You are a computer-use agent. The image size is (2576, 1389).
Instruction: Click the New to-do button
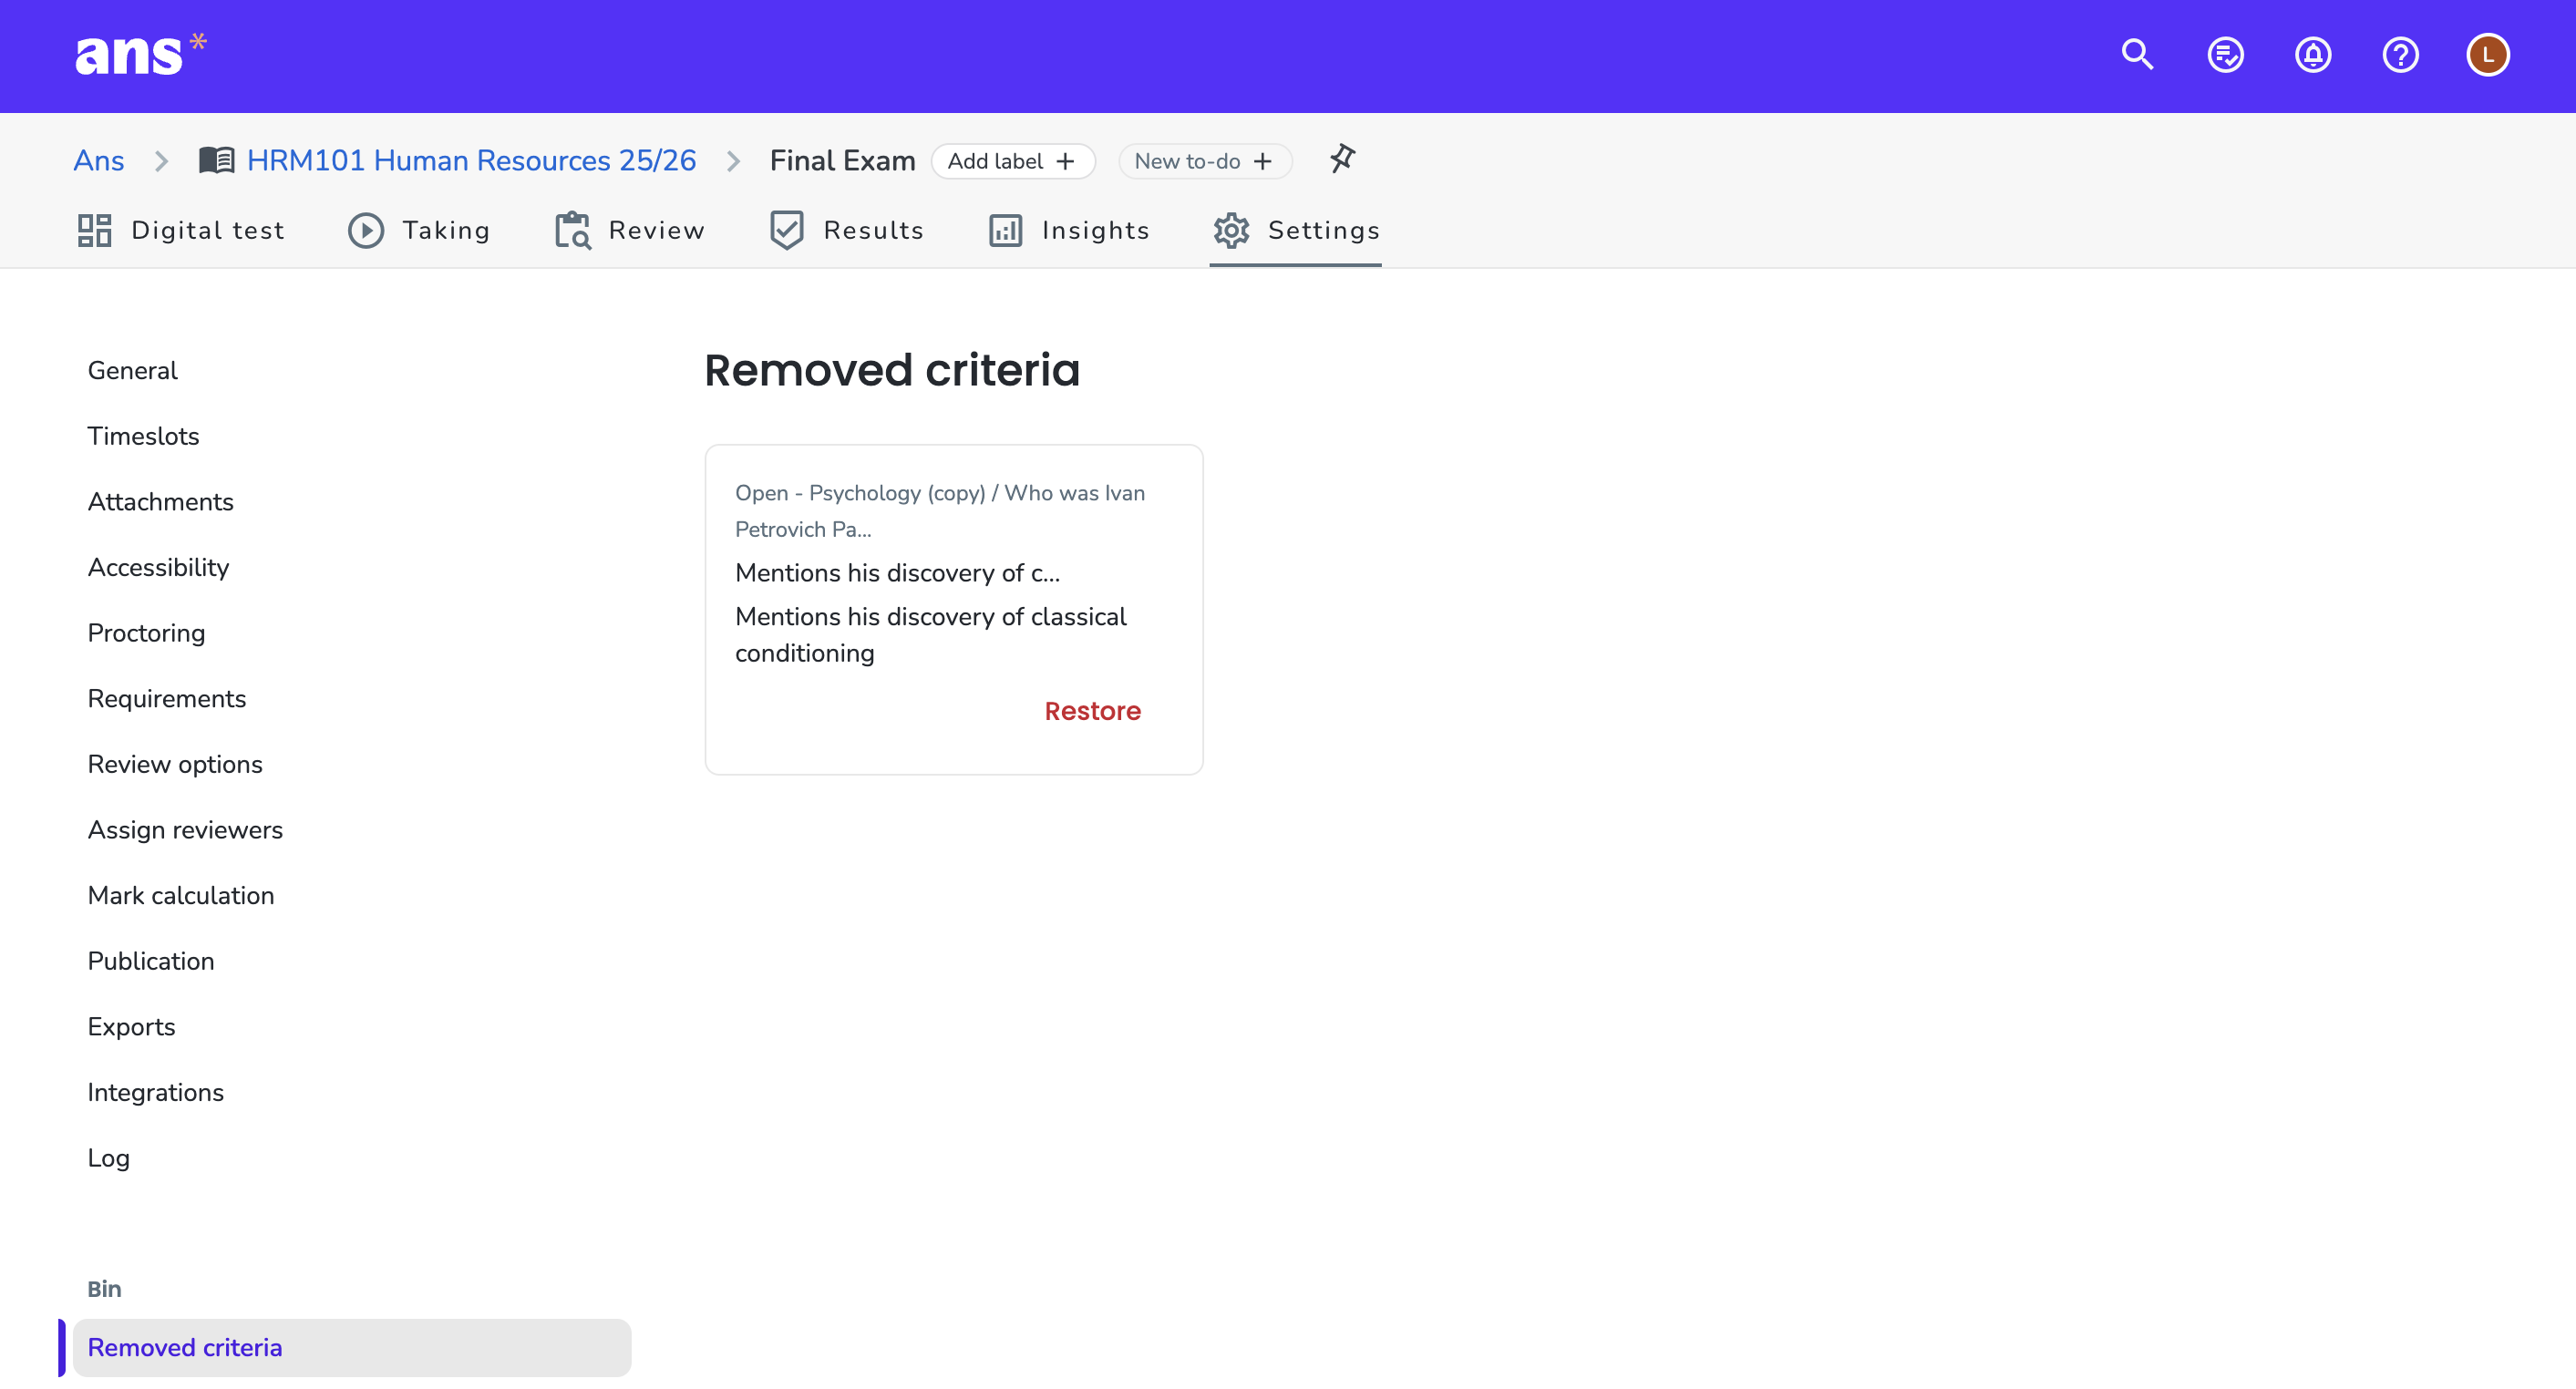click(1205, 161)
